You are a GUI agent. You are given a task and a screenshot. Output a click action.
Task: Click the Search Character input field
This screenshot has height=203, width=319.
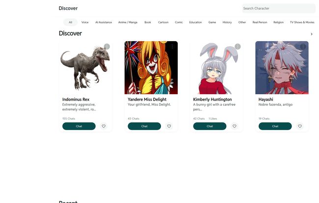pos(278,8)
